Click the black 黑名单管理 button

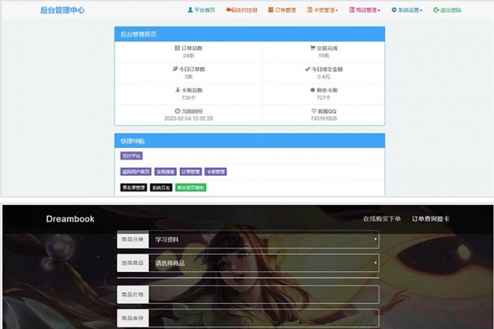(133, 188)
